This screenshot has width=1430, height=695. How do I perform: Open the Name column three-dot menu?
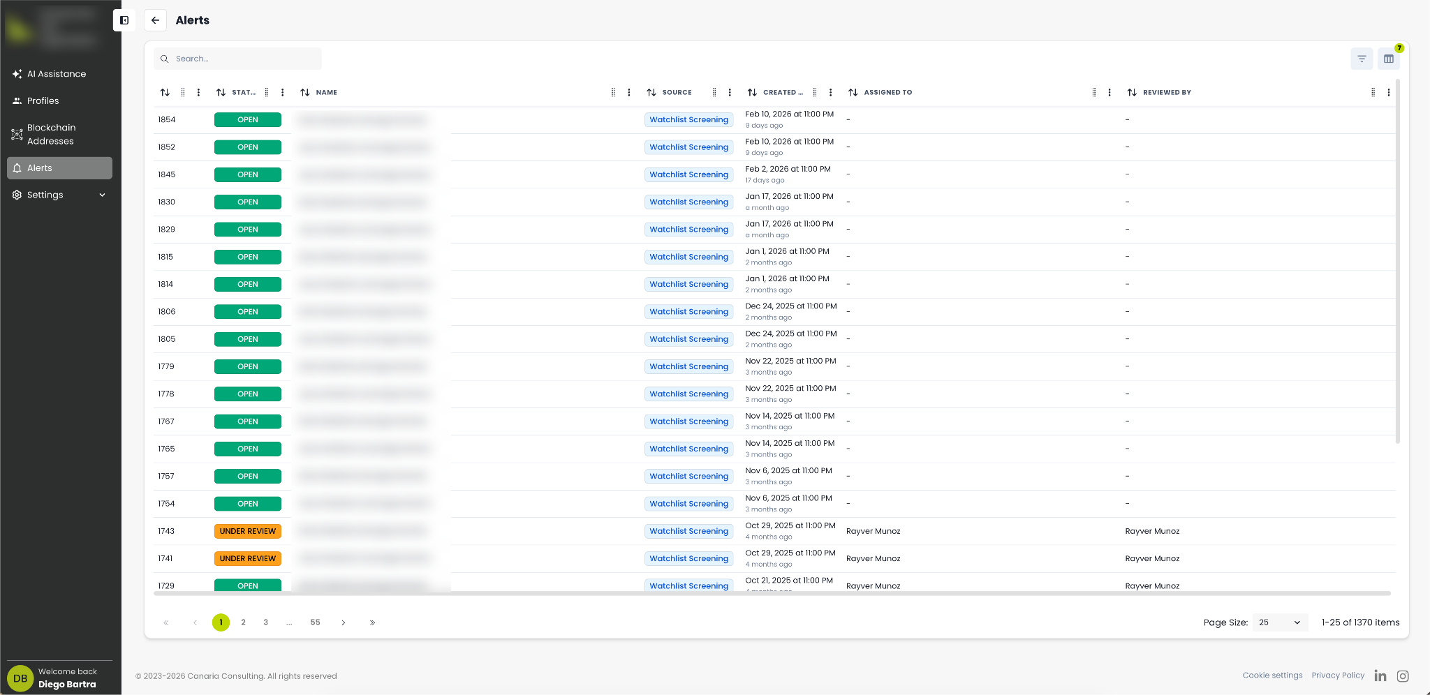pyautogui.click(x=629, y=92)
